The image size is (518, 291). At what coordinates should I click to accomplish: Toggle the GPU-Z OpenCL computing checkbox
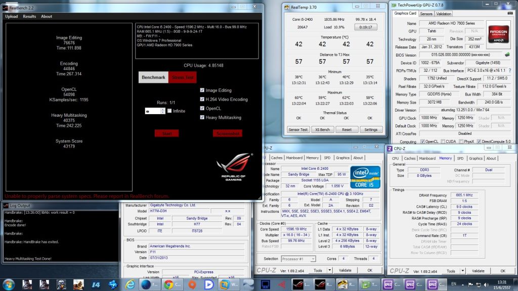(422, 141)
